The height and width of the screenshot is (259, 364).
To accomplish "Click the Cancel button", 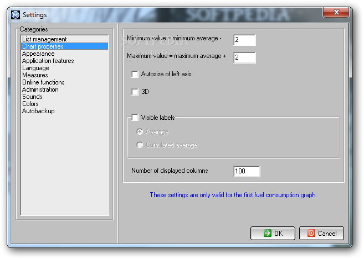I will 321,233.
